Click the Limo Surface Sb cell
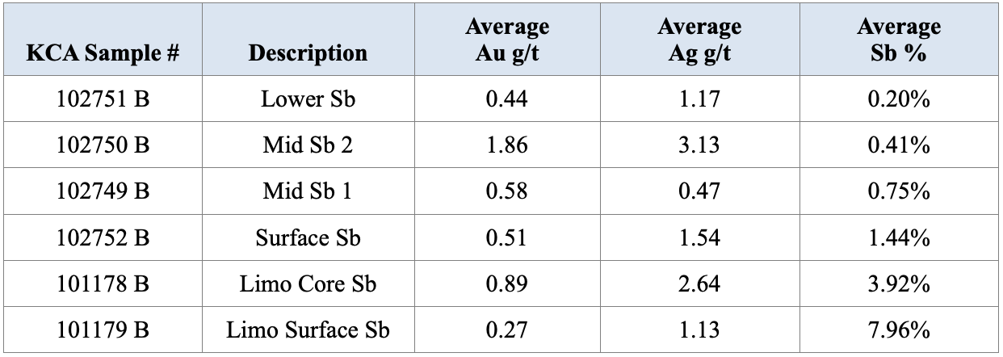This screenshot has width=1003, height=357. click(308, 330)
